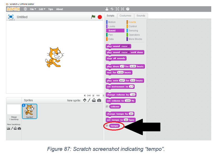Click the 0.25 field in rest for block
Screen dimensions: 217x154
point(121,72)
